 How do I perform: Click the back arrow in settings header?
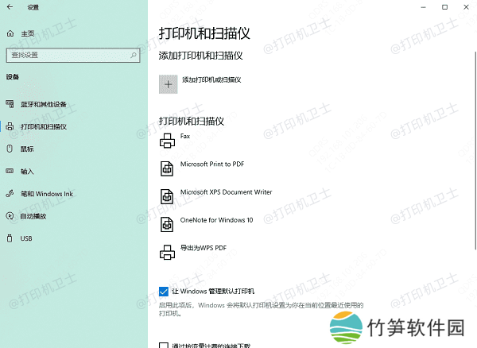point(10,7)
